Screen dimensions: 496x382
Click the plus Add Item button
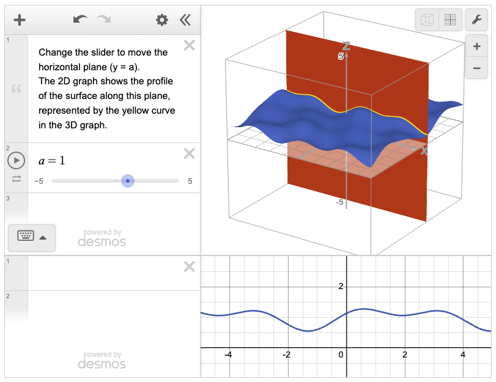tap(20, 20)
